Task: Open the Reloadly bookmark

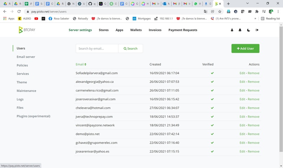Action: (x=80, y=19)
